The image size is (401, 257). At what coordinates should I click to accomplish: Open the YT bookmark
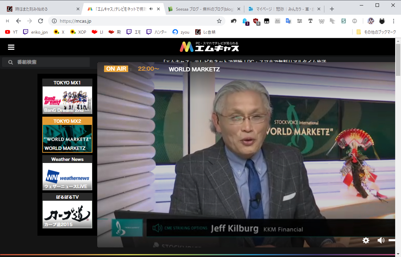point(11,32)
